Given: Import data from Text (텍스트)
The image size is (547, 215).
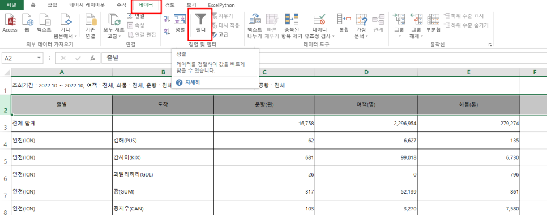Looking at the screenshot, I should (x=44, y=24).
